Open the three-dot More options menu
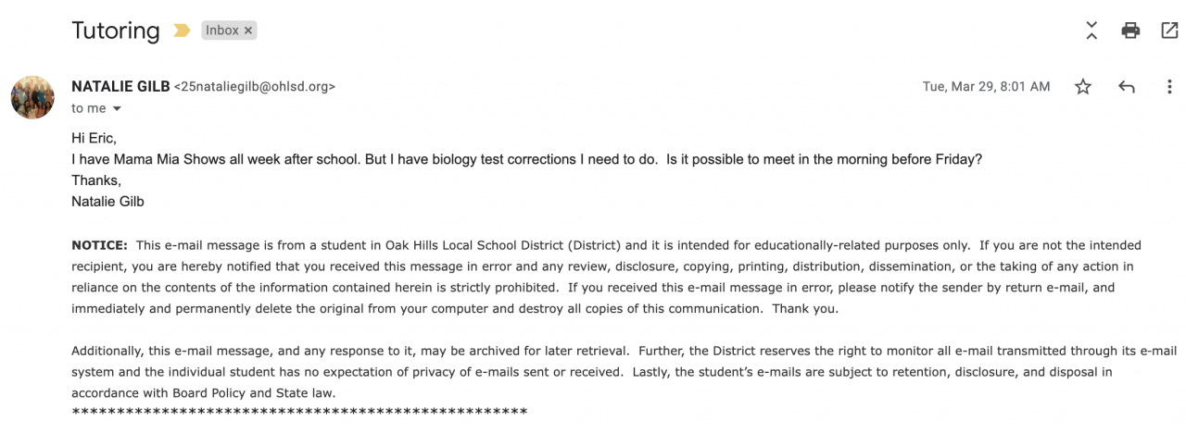 1169,87
